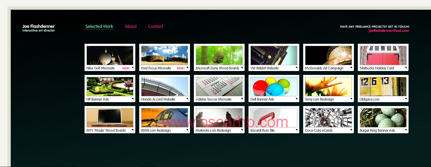Click the arrow icon on MTV 'Made' Mood Boards
Screen dimensions: 431x167
[132, 130]
